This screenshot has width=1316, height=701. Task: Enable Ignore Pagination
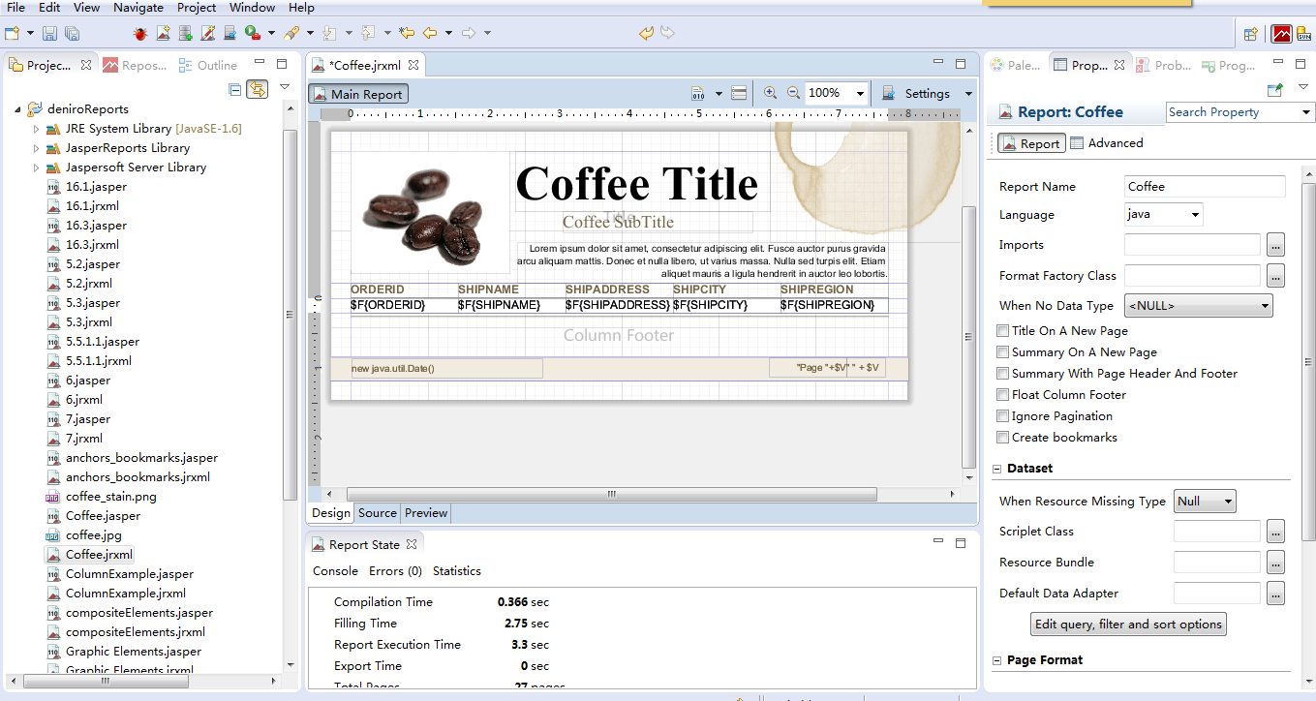click(1002, 415)
